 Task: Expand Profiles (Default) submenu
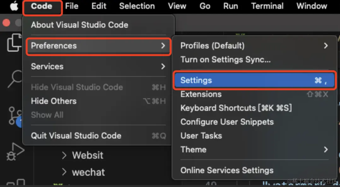(255, 46)
